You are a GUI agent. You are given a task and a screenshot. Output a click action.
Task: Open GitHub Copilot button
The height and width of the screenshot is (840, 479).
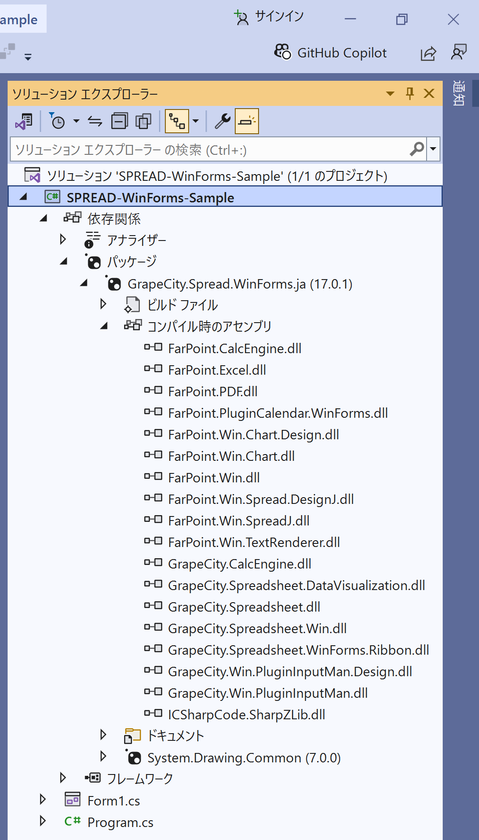click(330, 52)
